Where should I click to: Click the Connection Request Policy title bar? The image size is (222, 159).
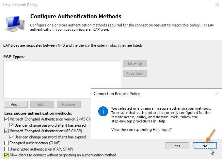(x=147, y=93)
